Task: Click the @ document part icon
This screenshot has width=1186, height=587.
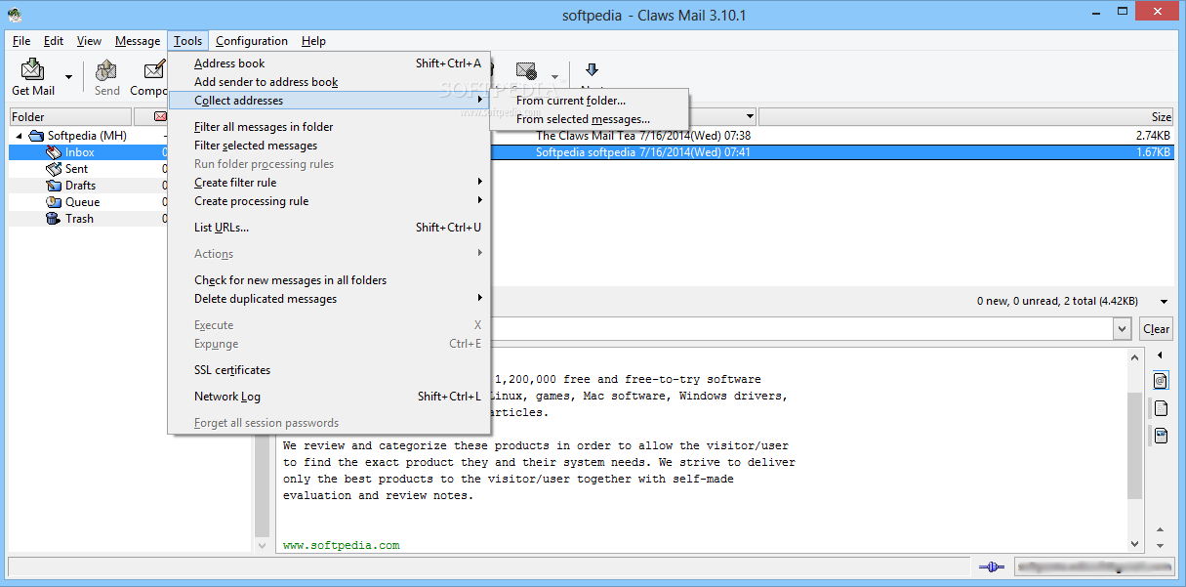Action: click(1161, 380)
